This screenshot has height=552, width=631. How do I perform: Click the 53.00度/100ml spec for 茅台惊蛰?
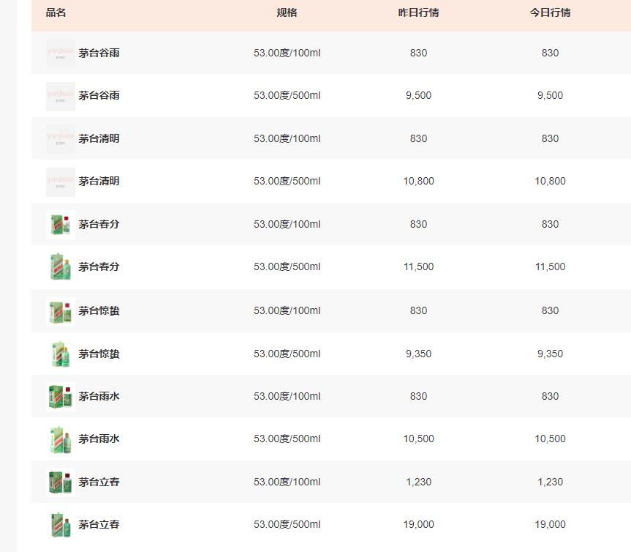coord(287,310)
